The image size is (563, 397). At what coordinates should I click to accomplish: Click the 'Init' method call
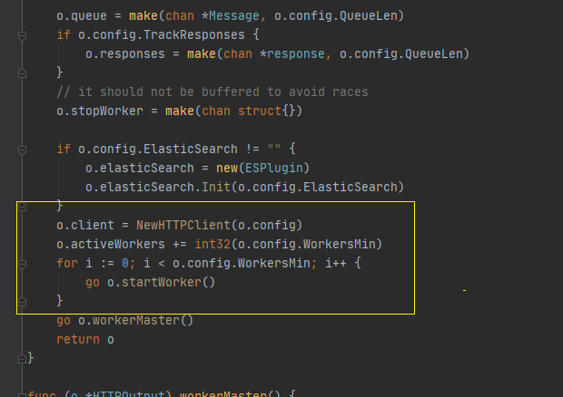[216, 187]
